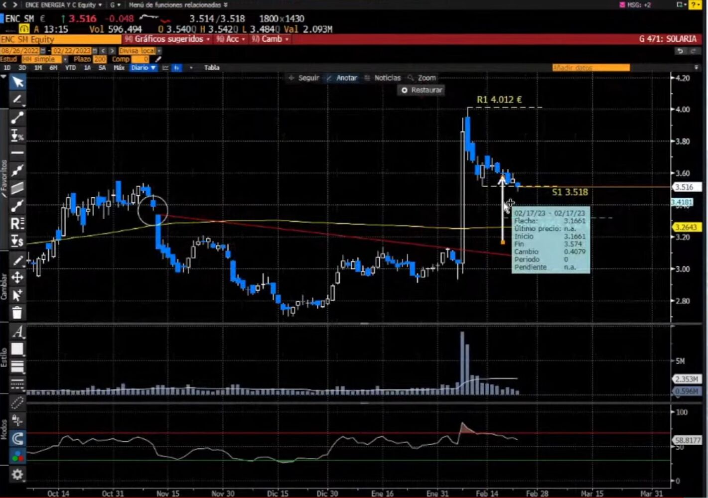Select the 5A time range
The image size is (708, 498).
click(102, 68)
